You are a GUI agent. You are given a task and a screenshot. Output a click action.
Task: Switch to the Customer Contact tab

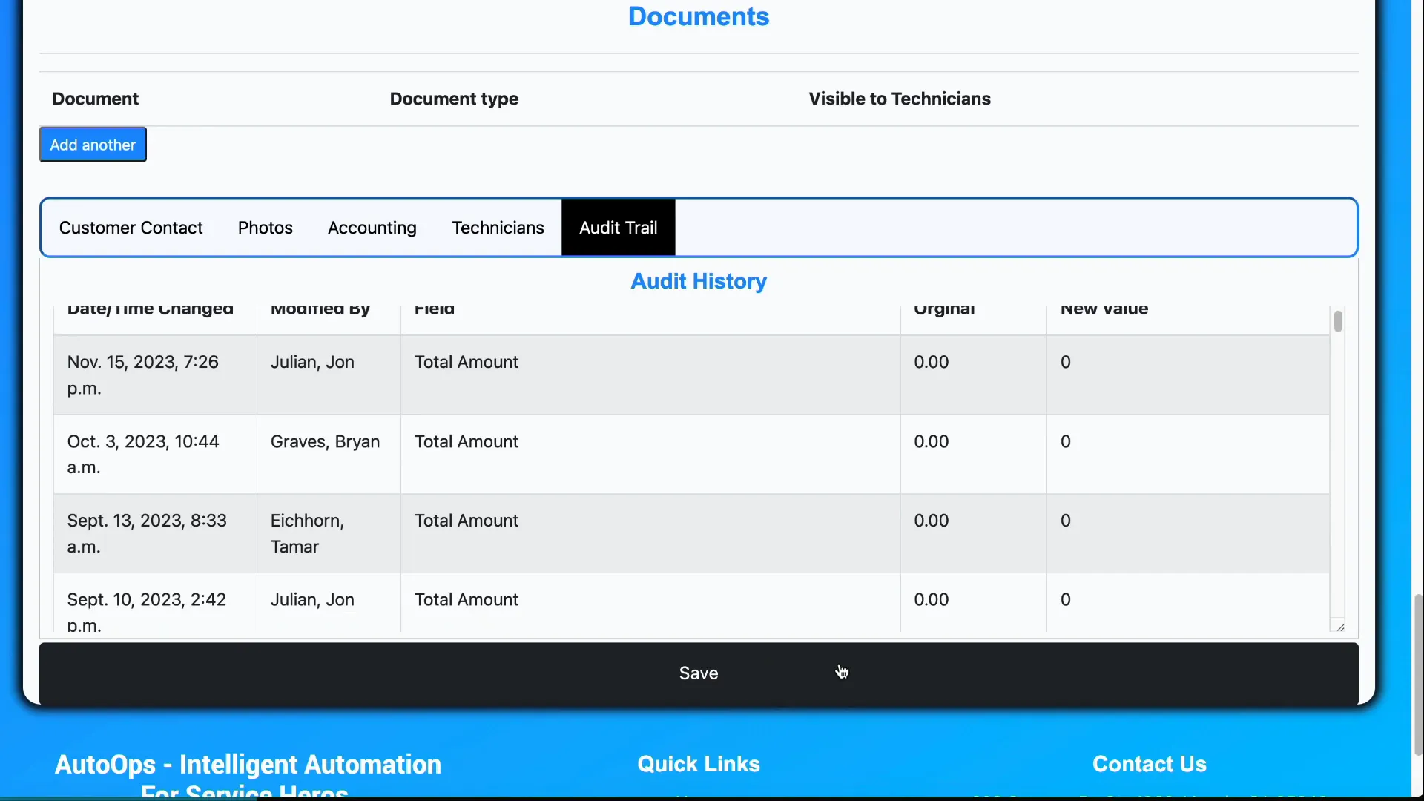point(131,228)
